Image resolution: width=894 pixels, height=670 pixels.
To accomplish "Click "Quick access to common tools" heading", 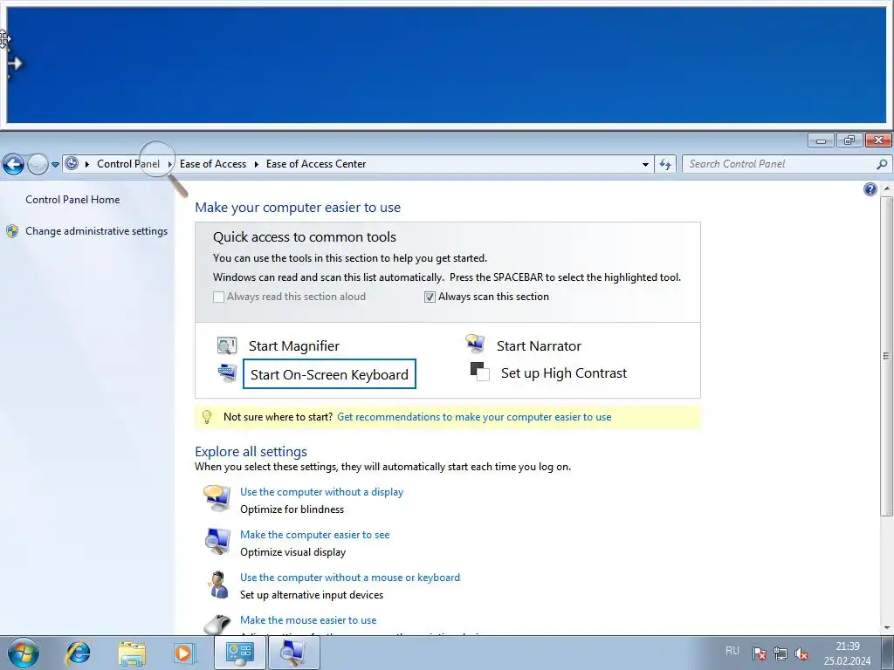I will (305, 237).
